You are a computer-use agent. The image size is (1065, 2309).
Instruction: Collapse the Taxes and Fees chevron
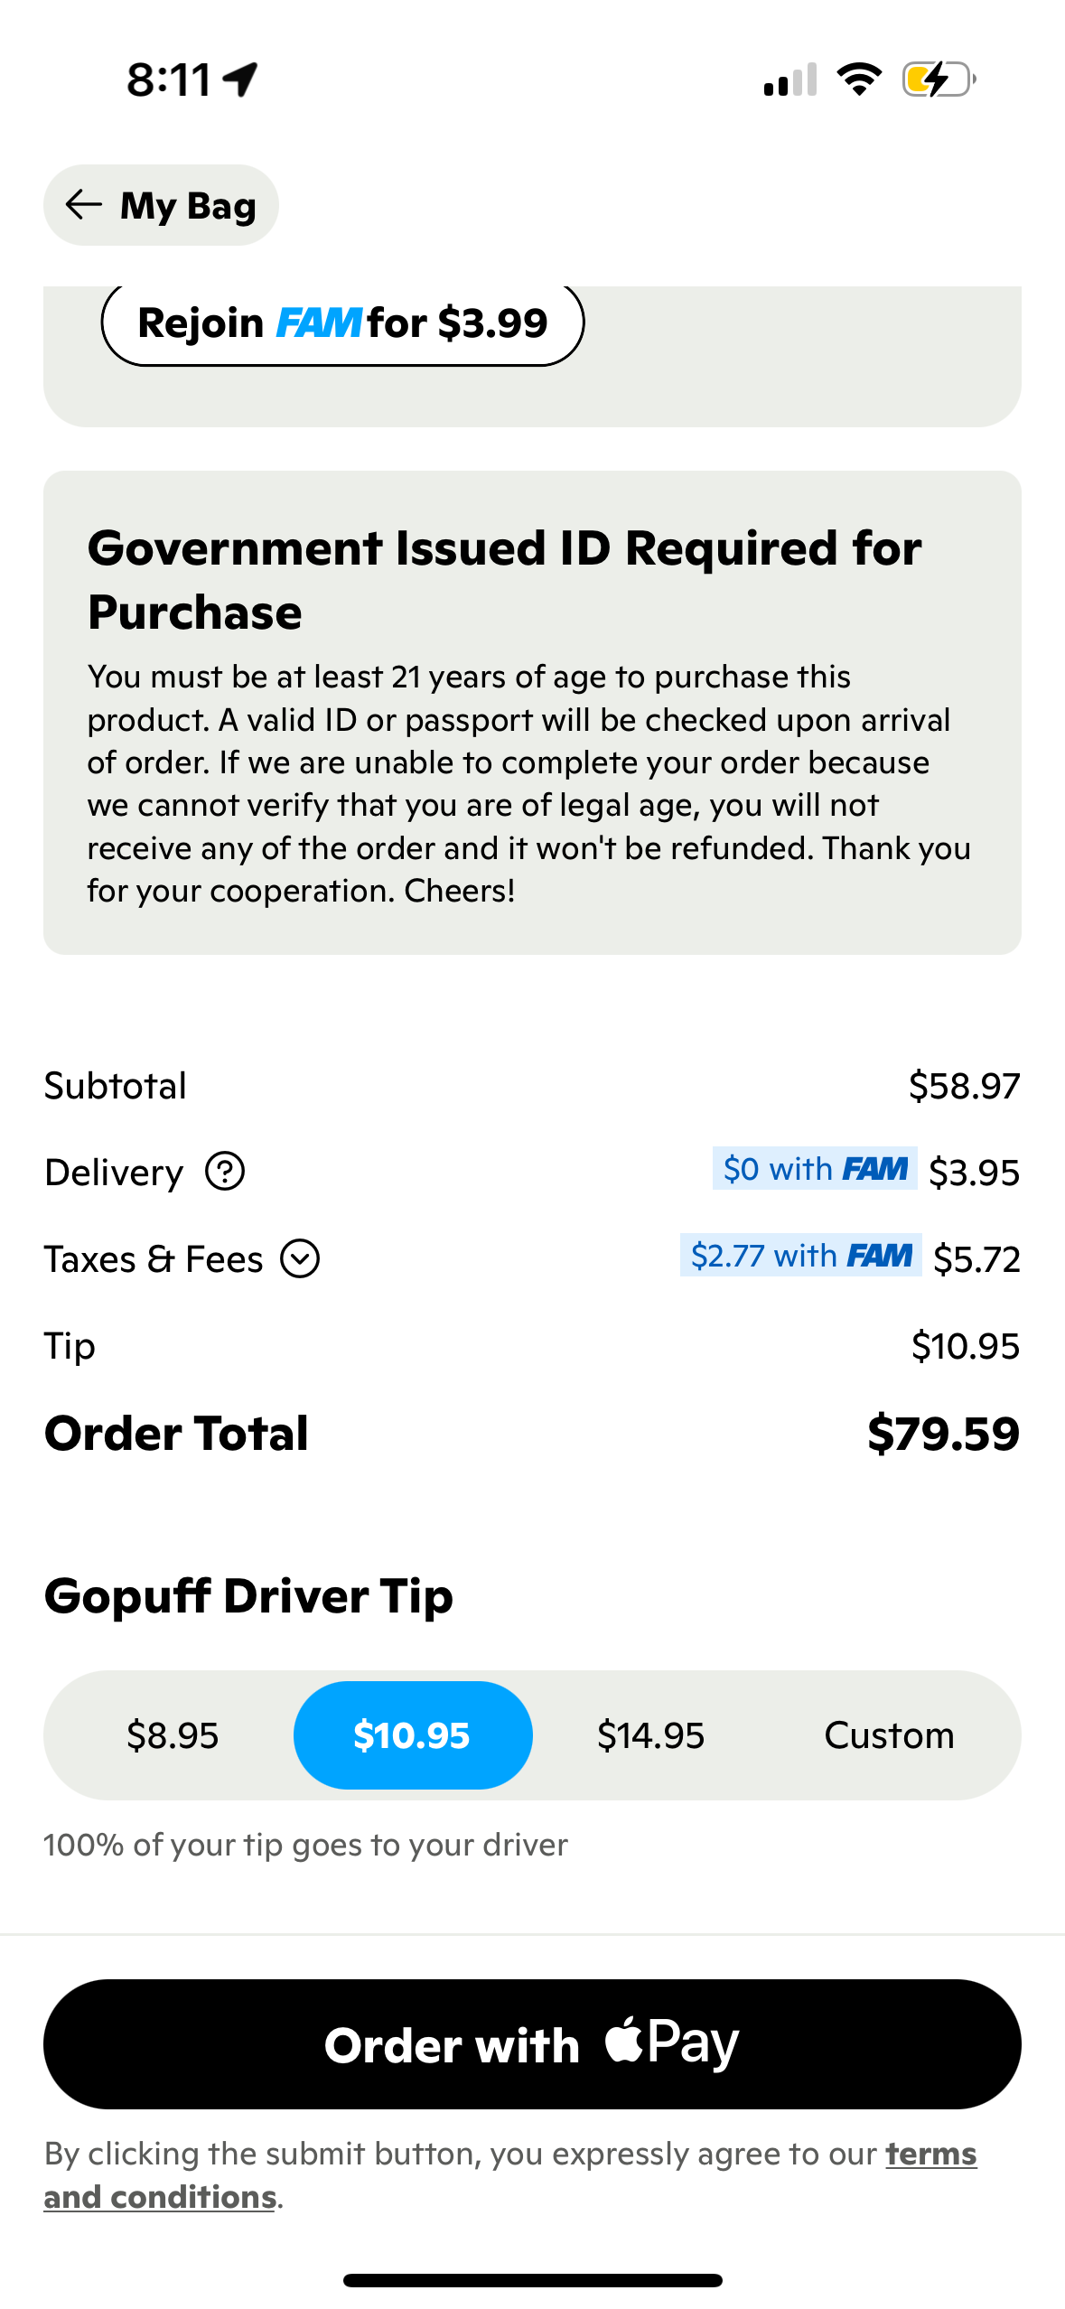tap(301, 1257)
